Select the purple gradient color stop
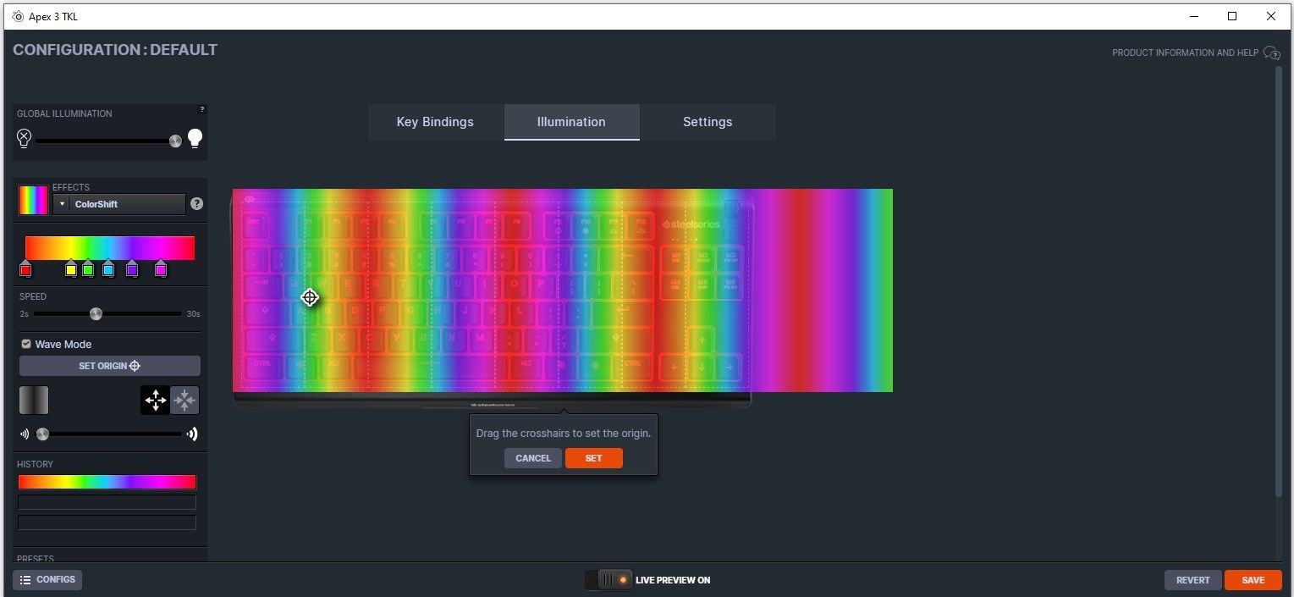Screen dimensions: 1294x597 tap(132, 269)
